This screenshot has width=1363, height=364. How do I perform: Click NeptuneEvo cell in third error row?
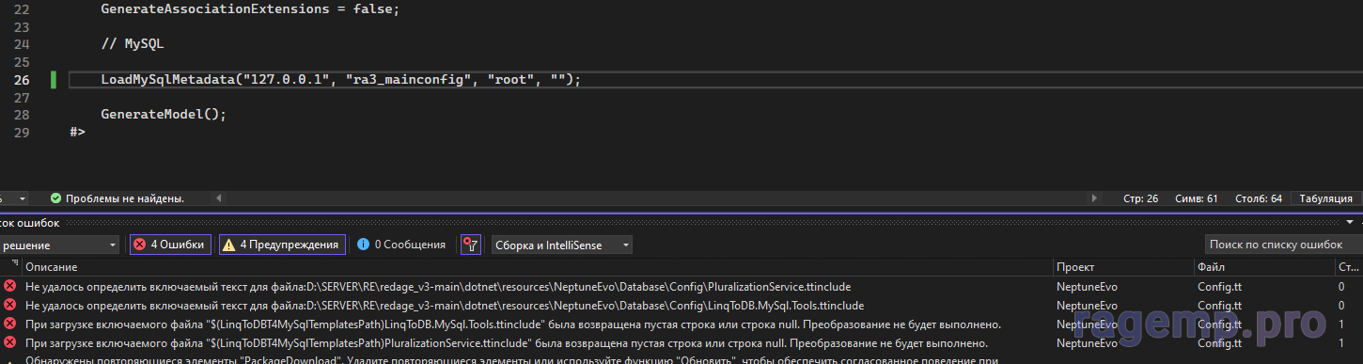[1087, 324]
